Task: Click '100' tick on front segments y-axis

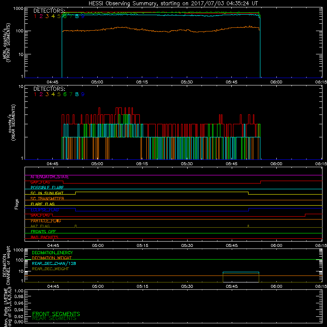Action: pos(19,31)
